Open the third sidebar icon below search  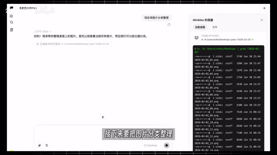click(12, 30)
